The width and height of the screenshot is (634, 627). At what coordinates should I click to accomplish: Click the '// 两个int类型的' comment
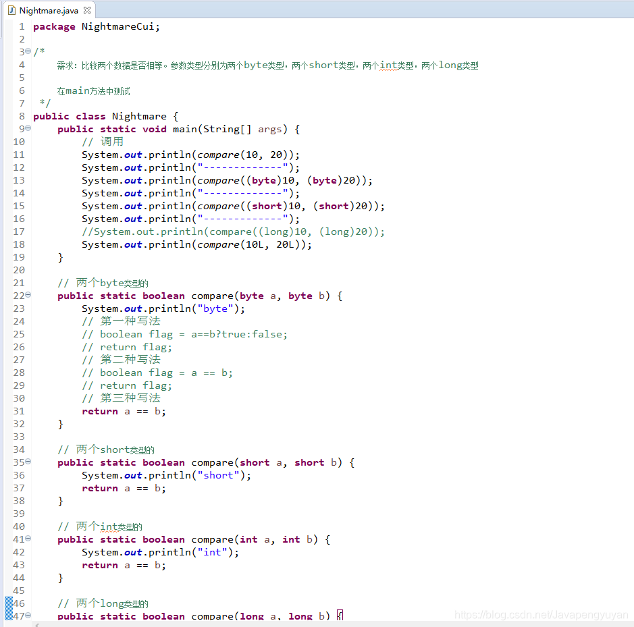(100, 526)
